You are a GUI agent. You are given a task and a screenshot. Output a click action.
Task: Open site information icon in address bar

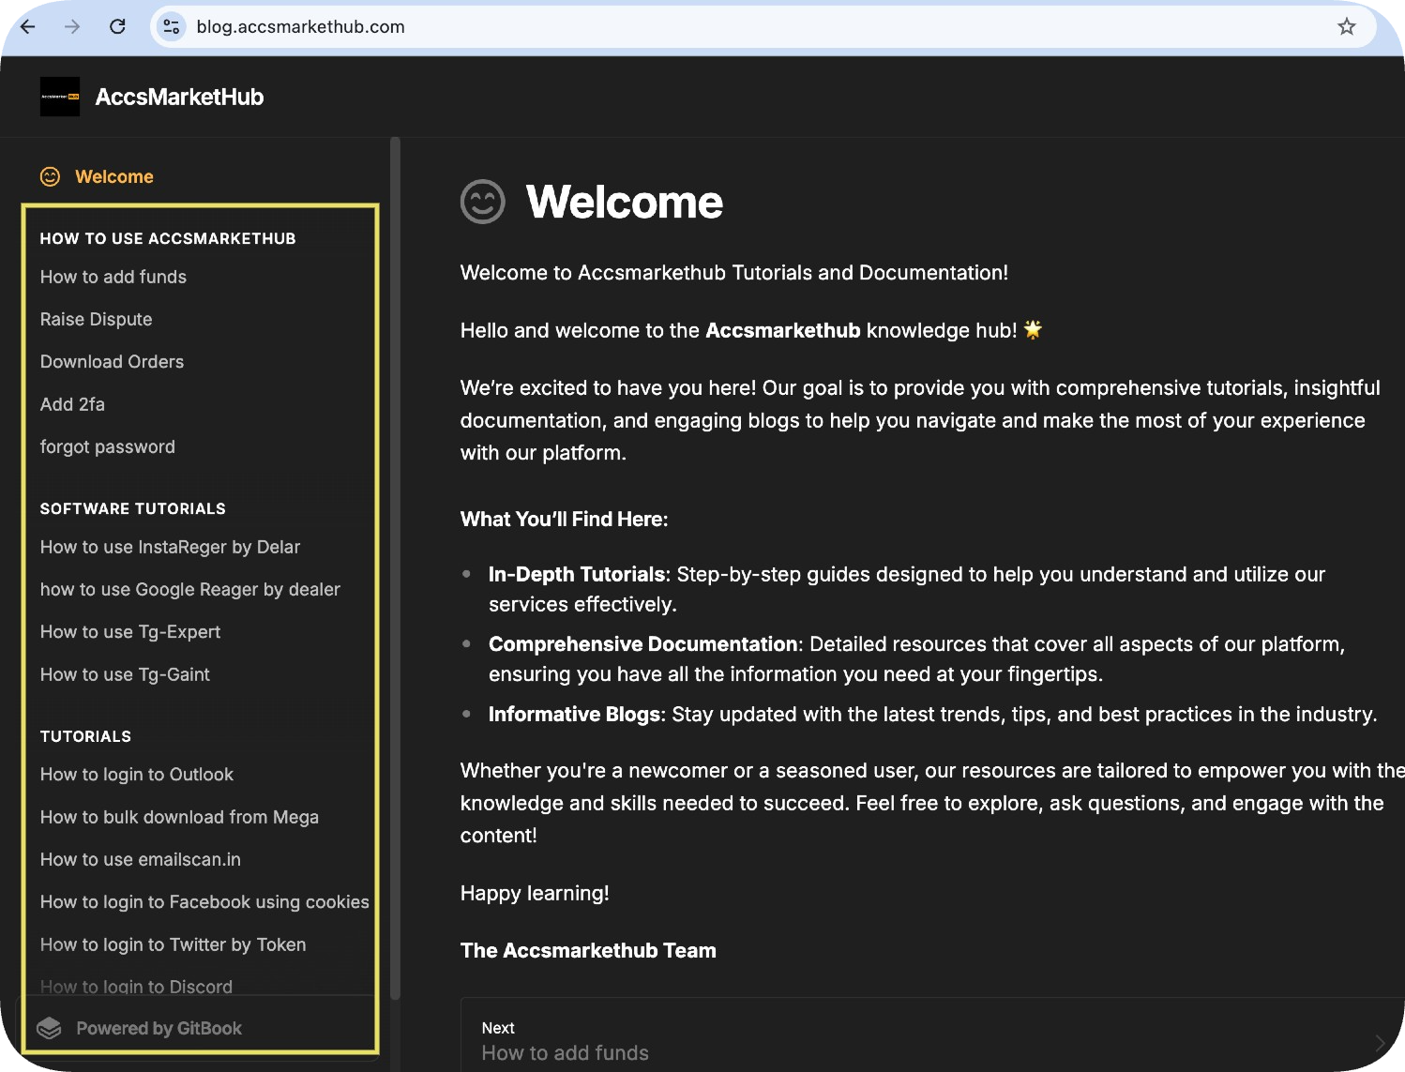(x=172, y=26)
